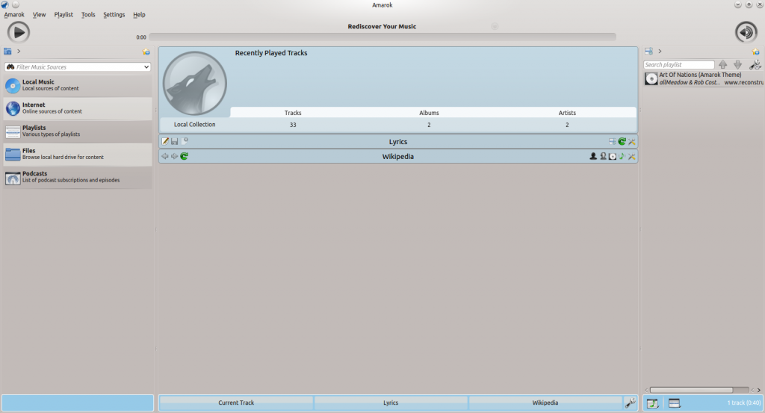Click the Tracks count value 33

293,125
